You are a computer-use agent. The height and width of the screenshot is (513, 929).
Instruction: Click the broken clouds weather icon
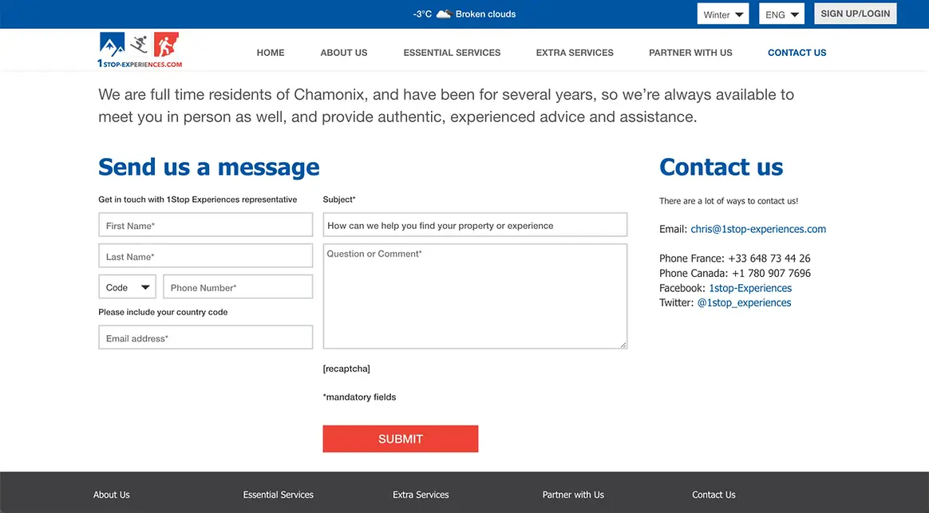tap(444, 14)
